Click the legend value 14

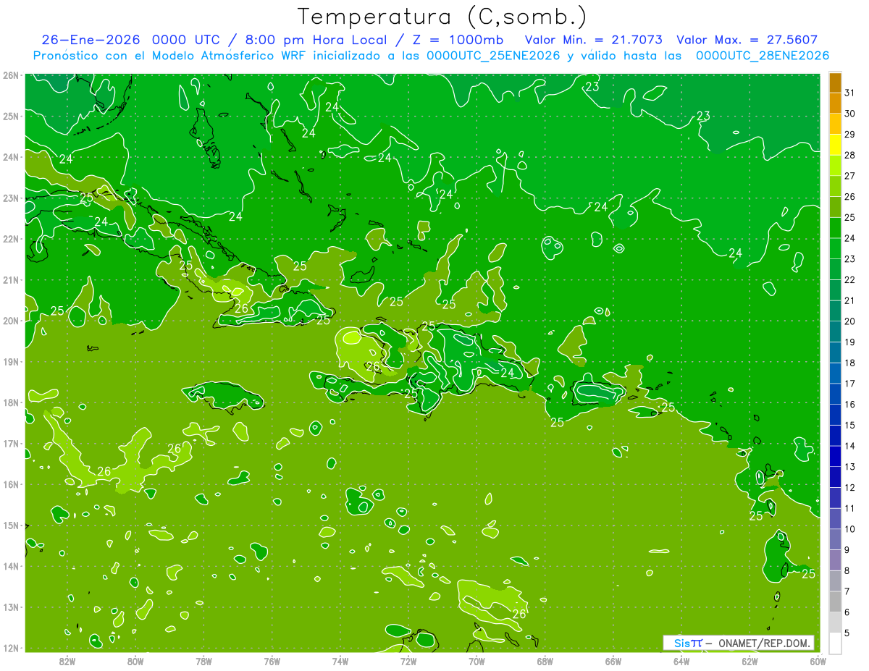point(850,446)
